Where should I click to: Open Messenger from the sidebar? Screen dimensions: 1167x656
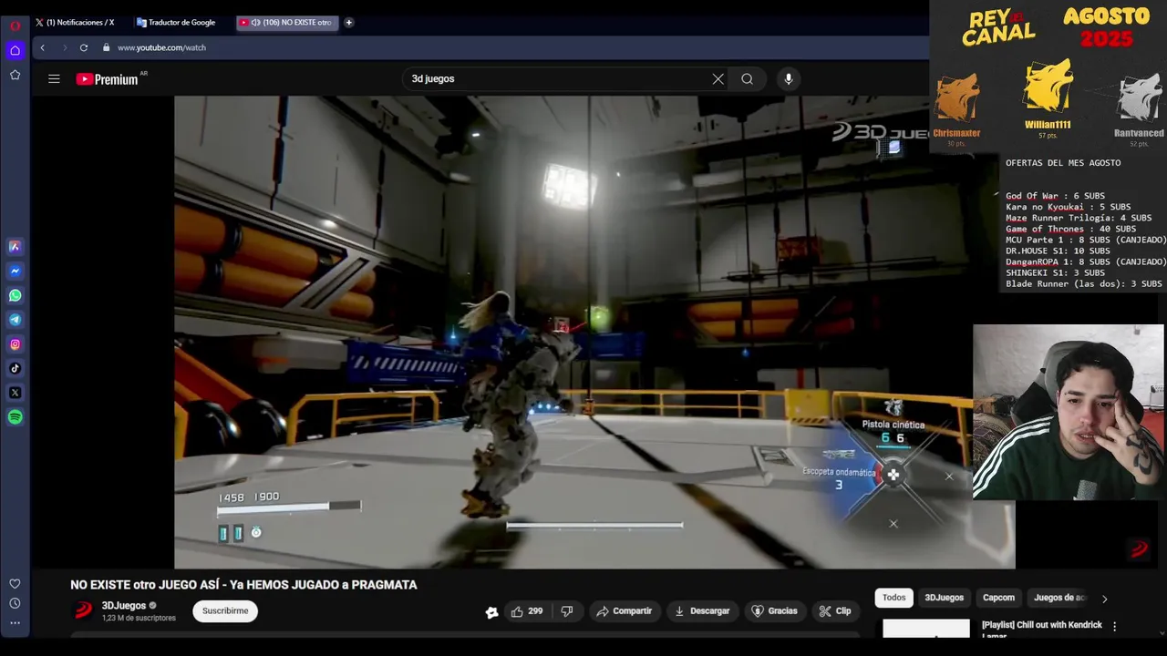(15, 271)
